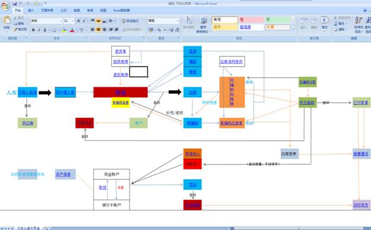Open the number format dropdown (常规)
371x230 pixels.
[164, 21]
